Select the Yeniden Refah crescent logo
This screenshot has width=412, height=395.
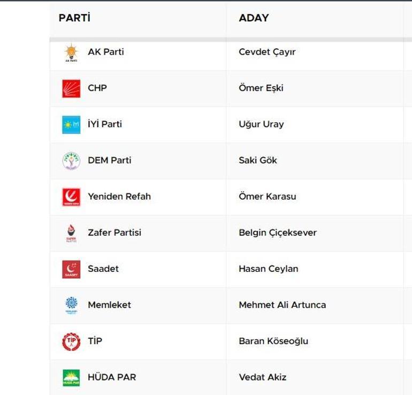point(71,197)
